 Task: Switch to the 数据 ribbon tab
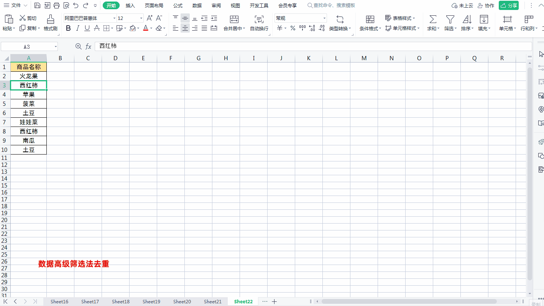197,5
